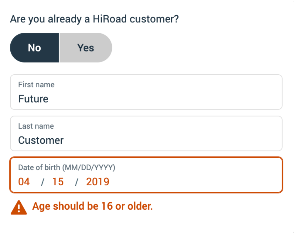Click the Are you already a HiRoad customer question
Viewport: 294px width, 233px height.
94,19
